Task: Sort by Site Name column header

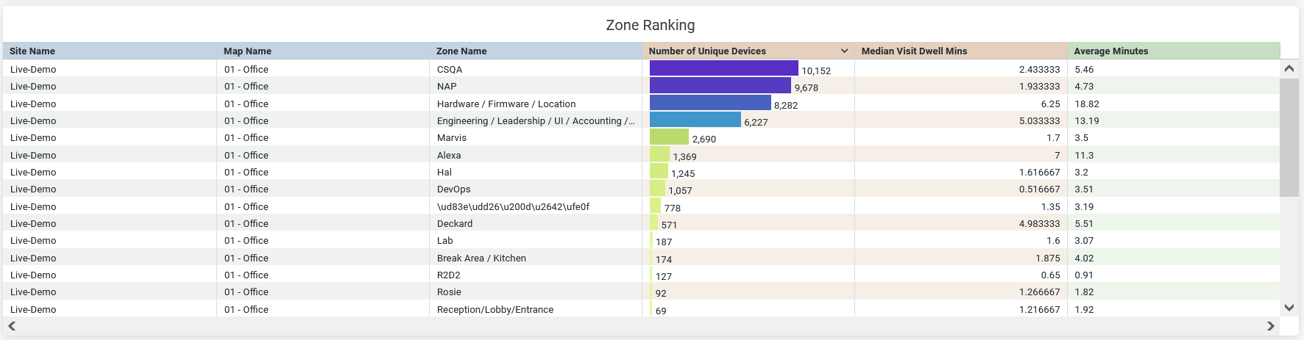Action: point(32,51)
